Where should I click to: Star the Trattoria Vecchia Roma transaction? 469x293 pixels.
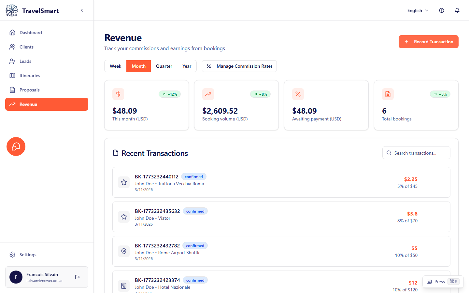pyautogui.click(x=123, y=182)
